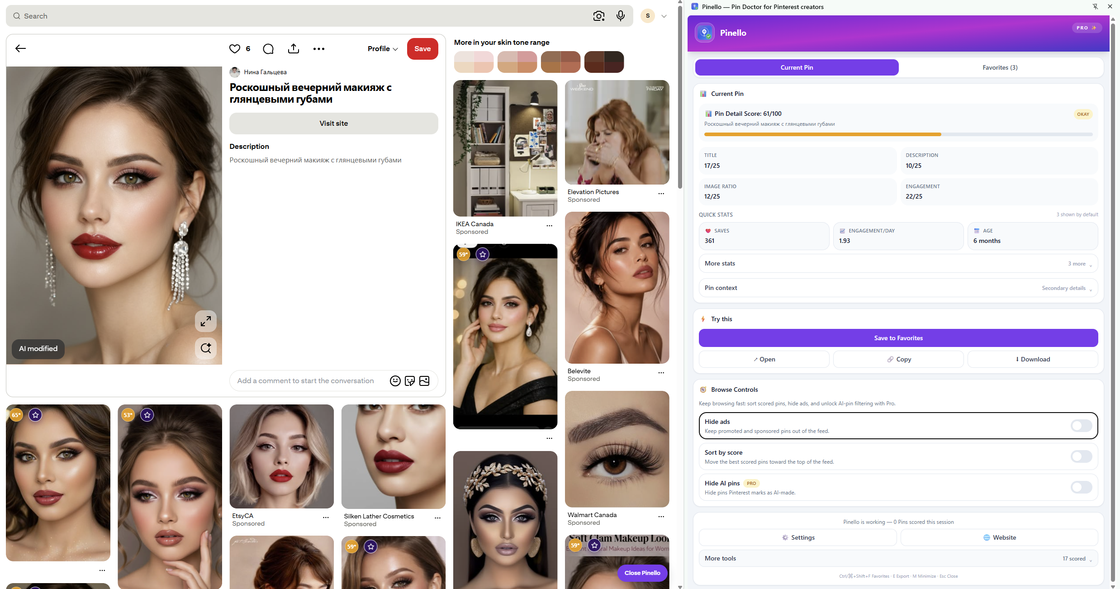1120x589 pixels.
Task: Add a sticker to the comment
Action: pos(410,381)
